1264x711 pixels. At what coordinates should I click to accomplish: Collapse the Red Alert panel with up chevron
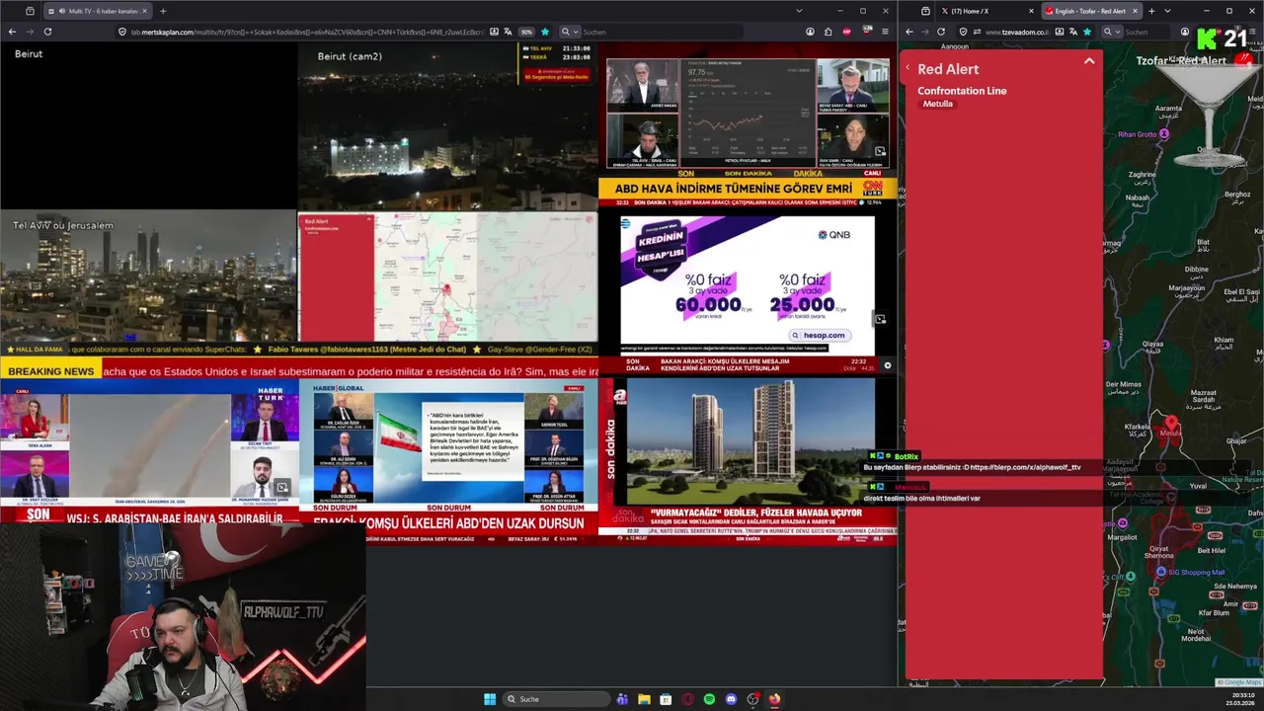pos(1089,61)
